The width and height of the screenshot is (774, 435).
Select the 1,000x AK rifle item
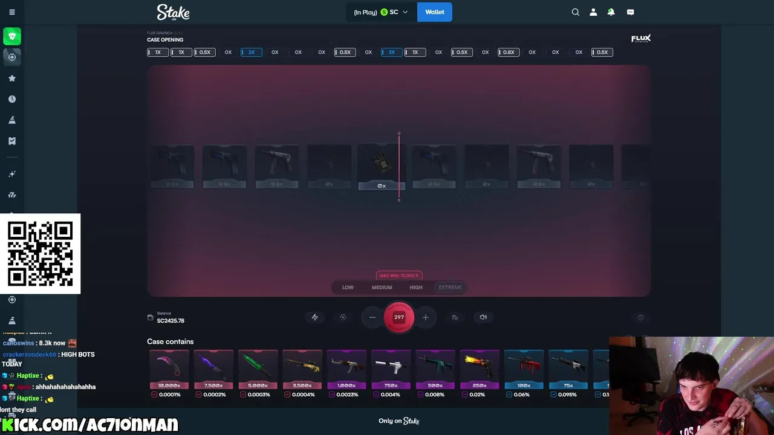[346, 370]
